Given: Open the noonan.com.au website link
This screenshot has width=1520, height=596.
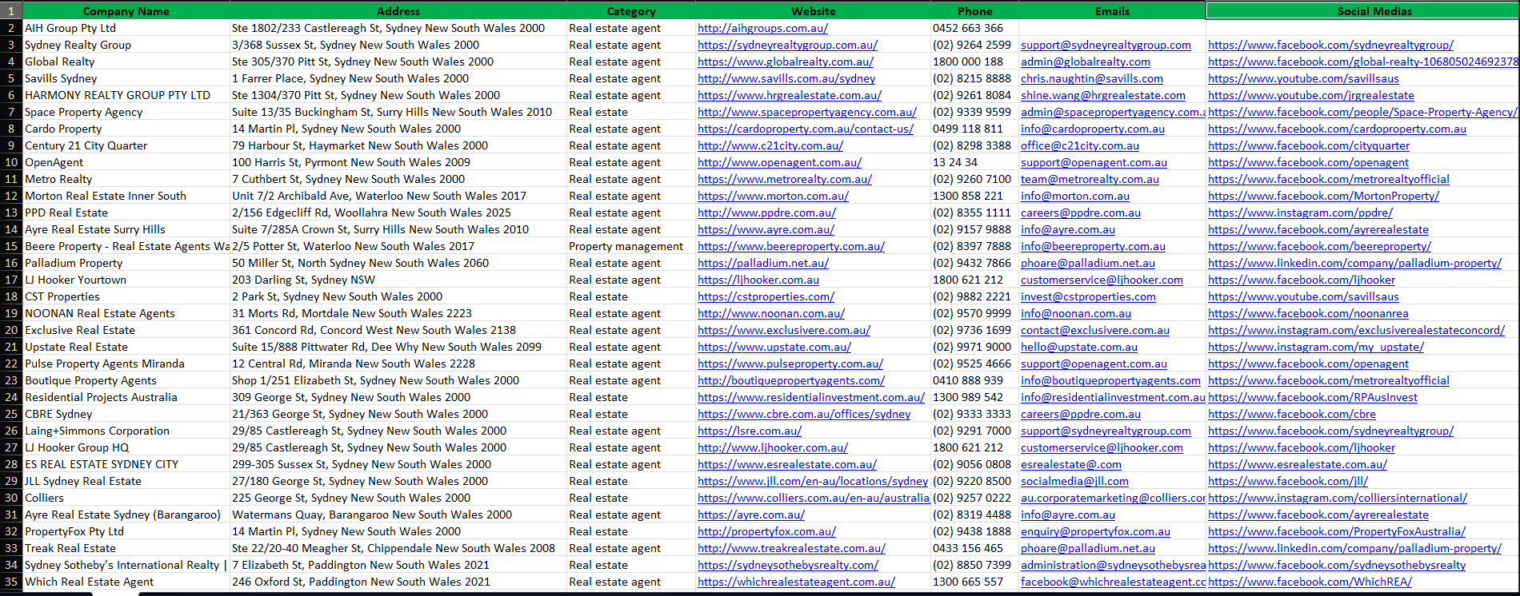Looking at the screenshot, I should click(x=771, y=313).
